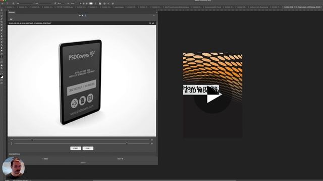Select the Eyedropper tool
This screenshot has width=323, height=181.
(x=2, y=27)
